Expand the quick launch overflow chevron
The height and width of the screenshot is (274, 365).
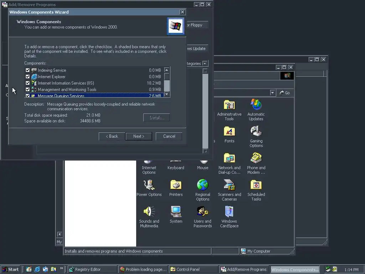tap(61, 268)
